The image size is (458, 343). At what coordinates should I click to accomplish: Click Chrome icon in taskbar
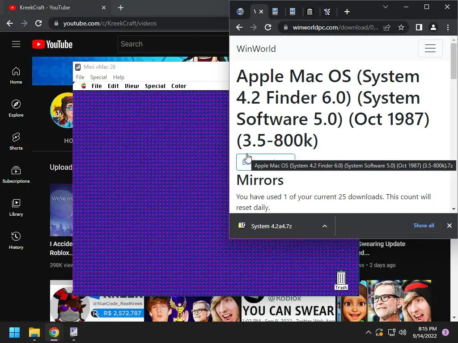coord(54,332)
